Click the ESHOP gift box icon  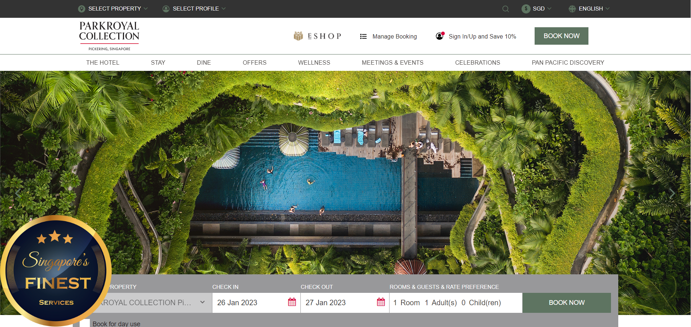(x=298, y=36)
